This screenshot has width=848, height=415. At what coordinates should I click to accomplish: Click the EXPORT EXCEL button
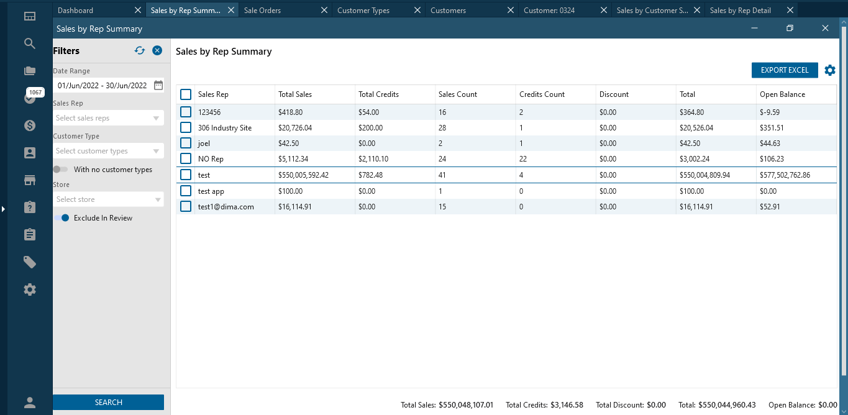785,70
